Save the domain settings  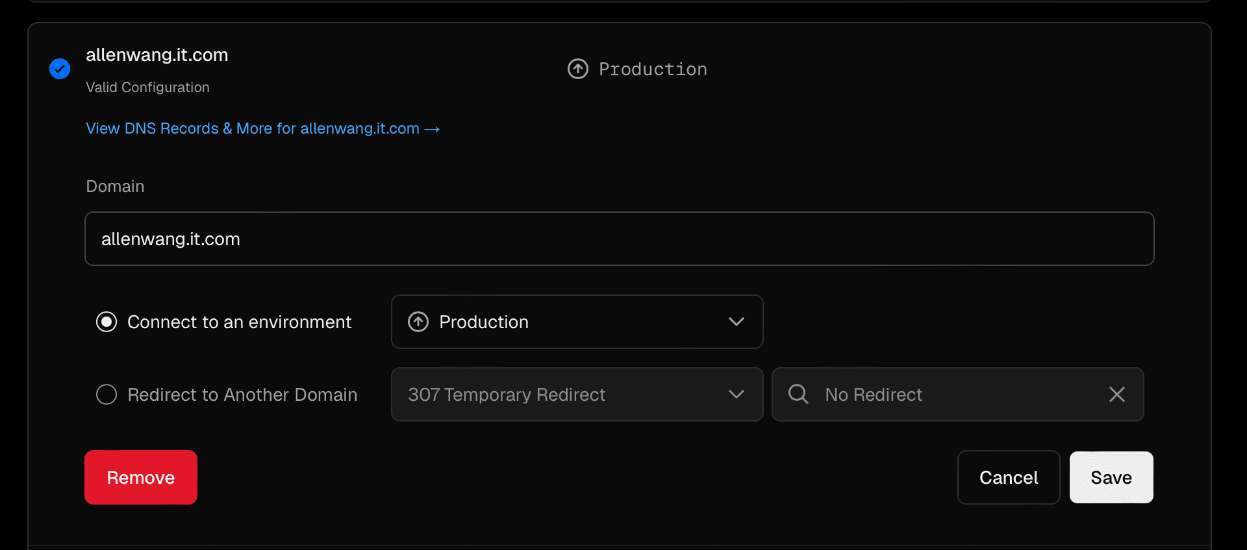point(1111,477)
